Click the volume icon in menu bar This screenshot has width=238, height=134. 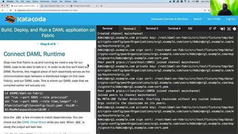[x=189, y=1]
